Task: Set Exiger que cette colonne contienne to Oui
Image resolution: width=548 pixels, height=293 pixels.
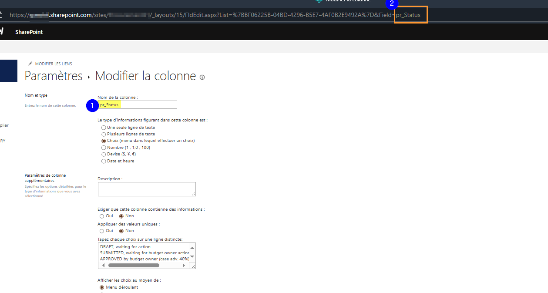Action: pyautogui.click(x=102, y=216)
